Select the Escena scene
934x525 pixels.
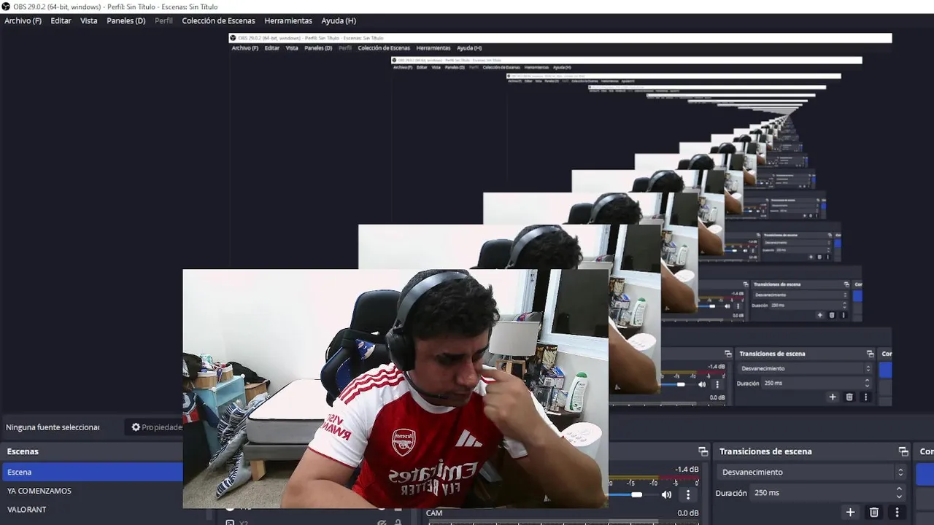[x=92, y=472]
